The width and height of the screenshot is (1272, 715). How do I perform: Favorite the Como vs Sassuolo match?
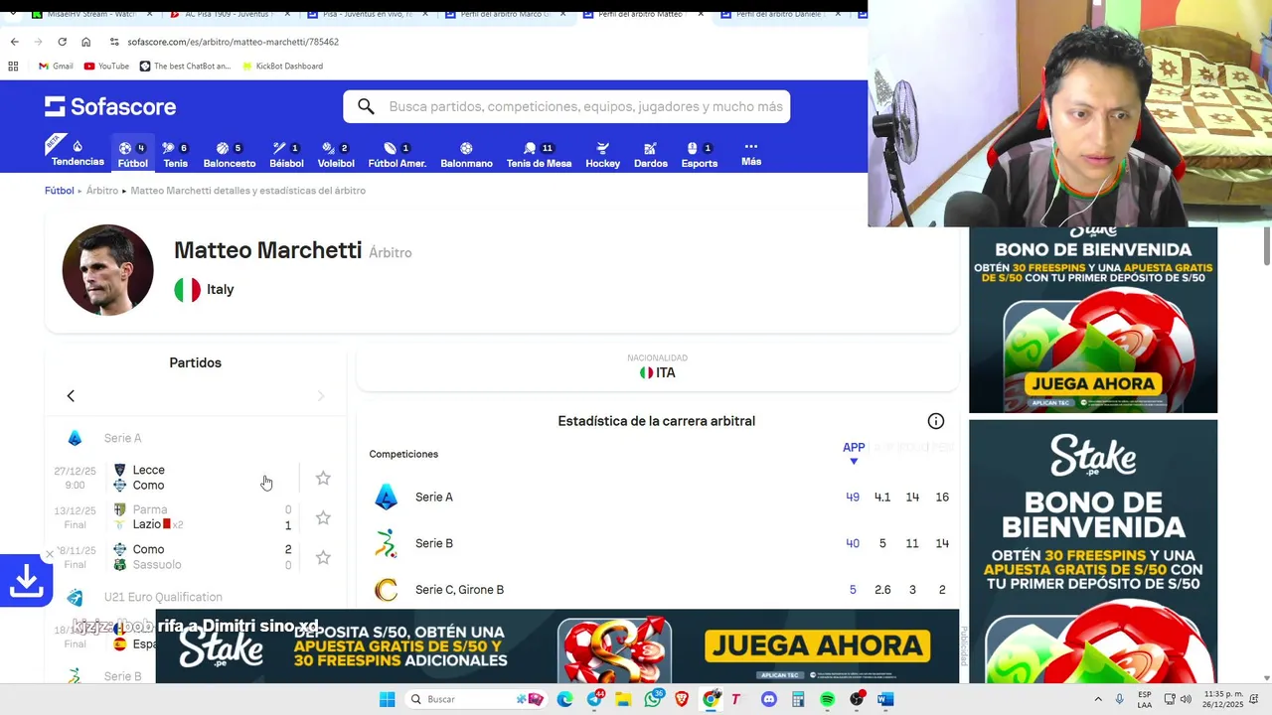(323, 557)
